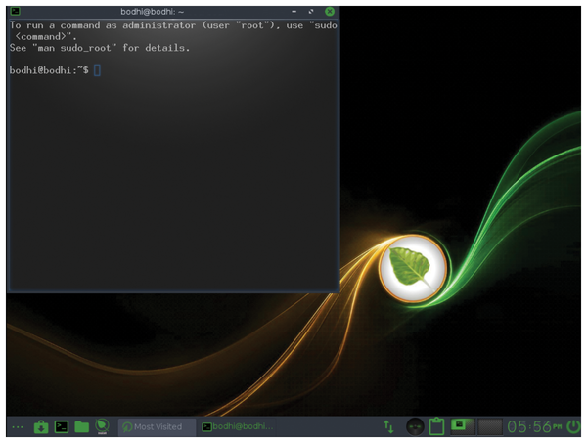Switch to bodhi@bodhi terminal in taskbar
Viewport: 587px width, 443px height.
tap(238, 427)
